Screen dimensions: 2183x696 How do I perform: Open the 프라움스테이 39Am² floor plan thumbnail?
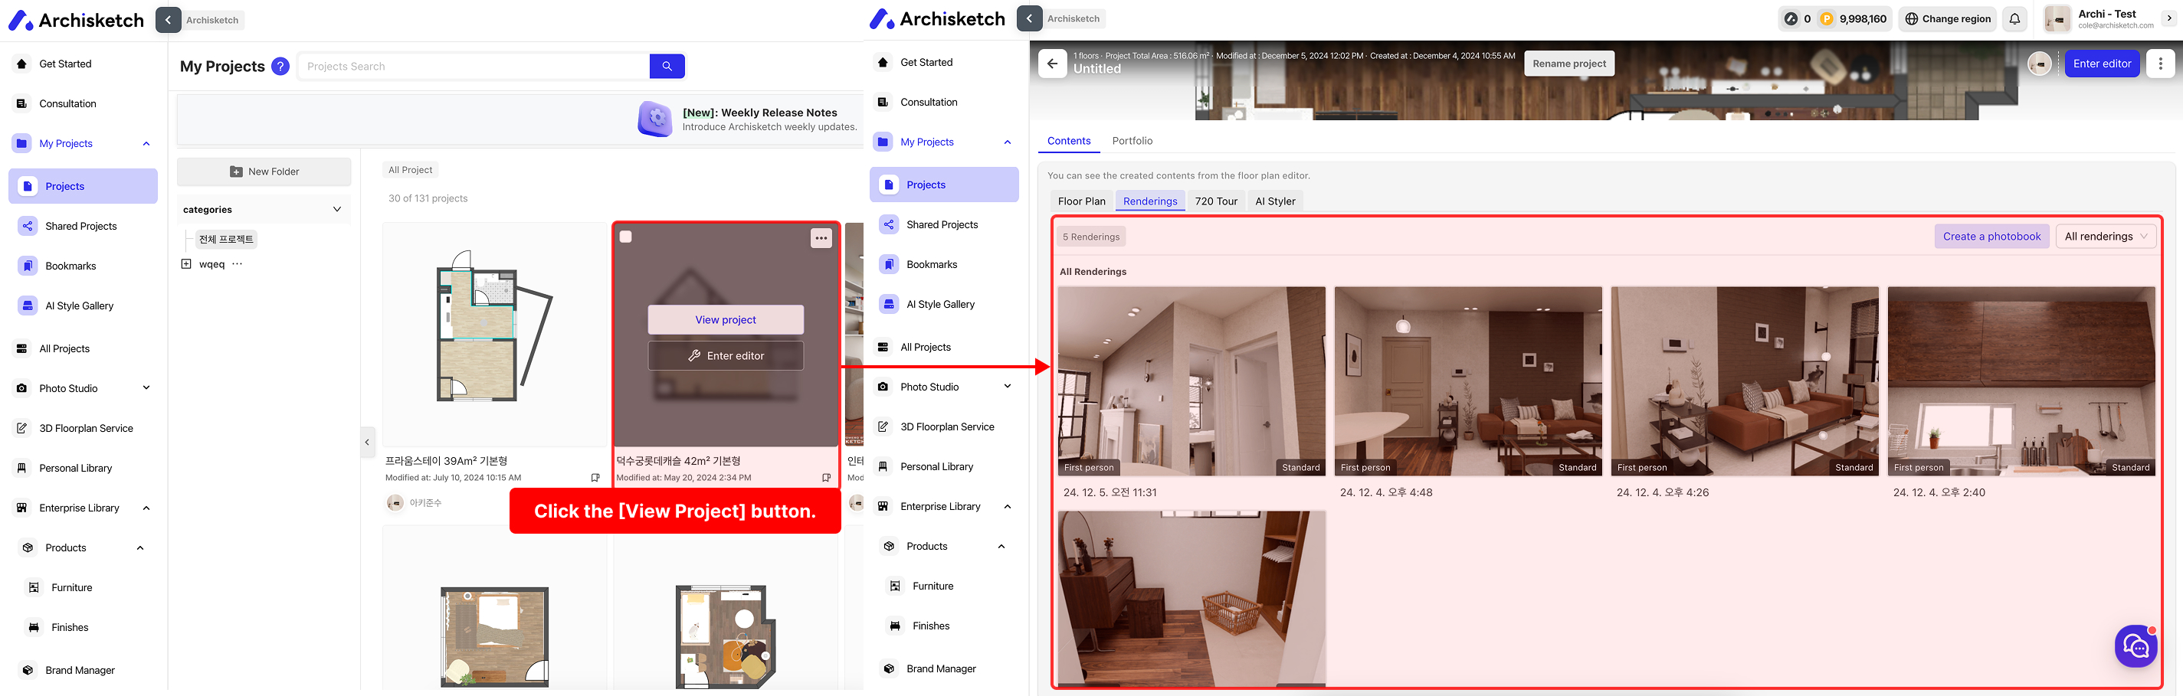pos(493,334)
